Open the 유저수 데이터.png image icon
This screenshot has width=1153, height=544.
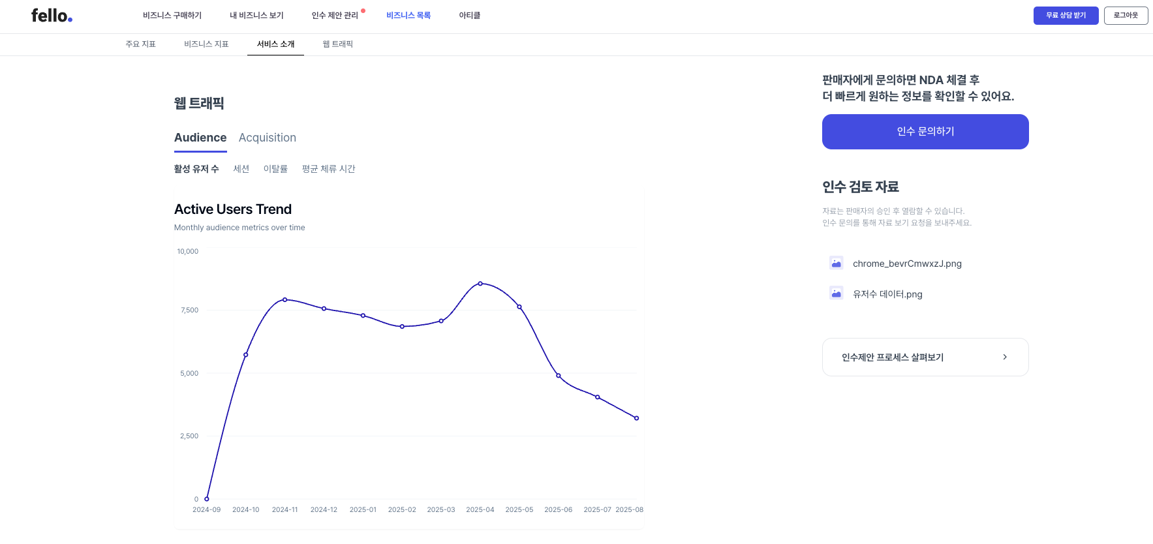(x=836, y=294)
